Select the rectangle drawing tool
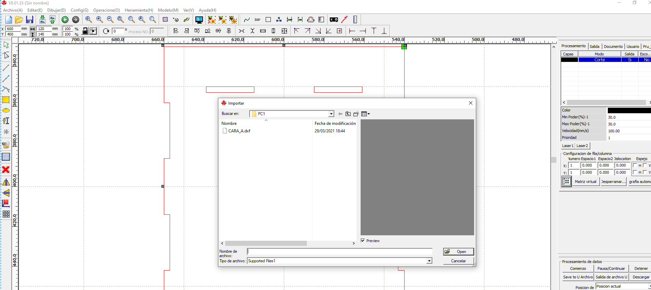The image size is (651, 290). pos(6,100)
